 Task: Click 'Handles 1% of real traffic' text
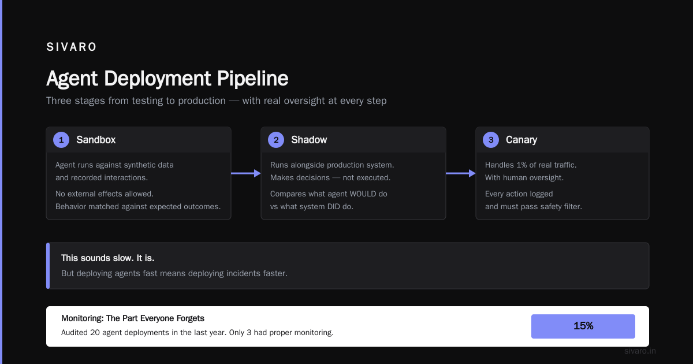[x=531, y=165]
